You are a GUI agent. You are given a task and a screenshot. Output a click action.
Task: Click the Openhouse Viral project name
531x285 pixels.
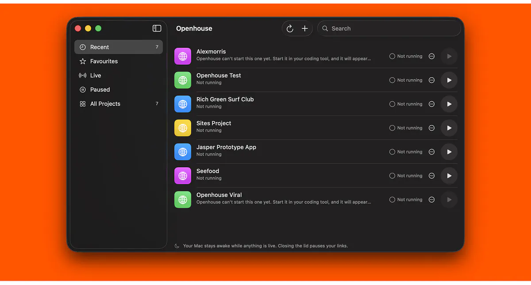pyautogui.click(x=219, y=195)
